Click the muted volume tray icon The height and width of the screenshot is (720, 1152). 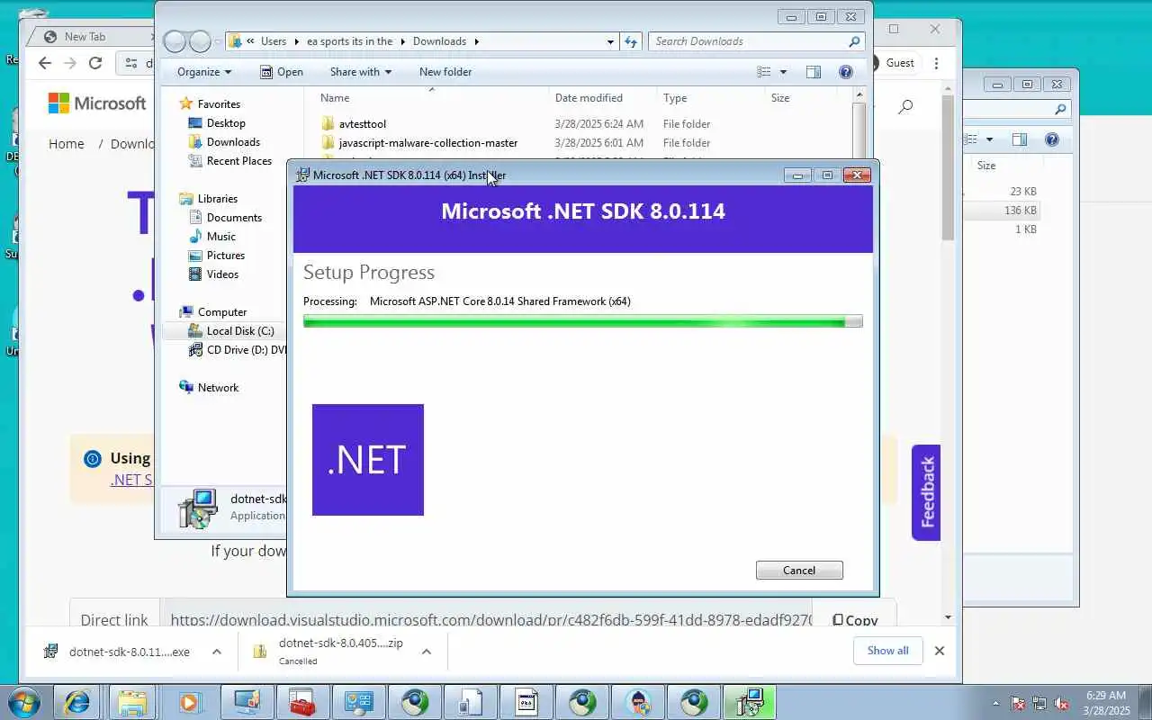point(1061,703)
